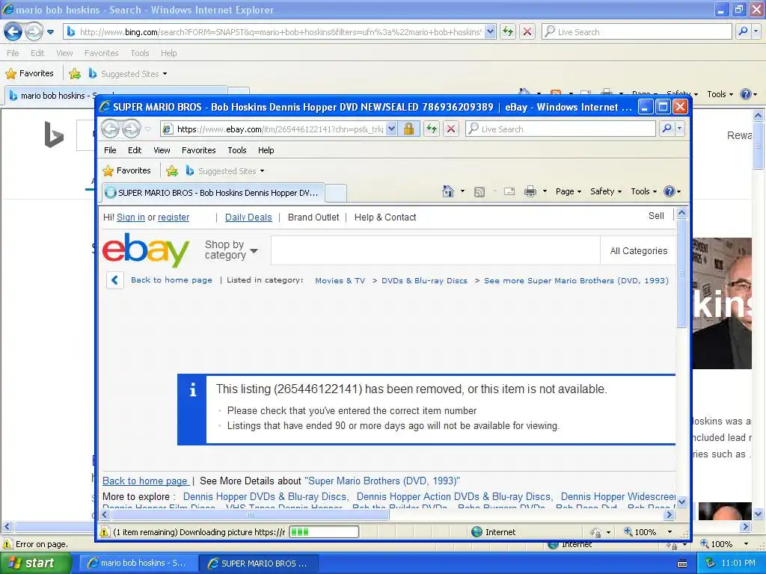Open Movies & TV category link
This screenshot has height=574, width=766.
tap(340, 281)
